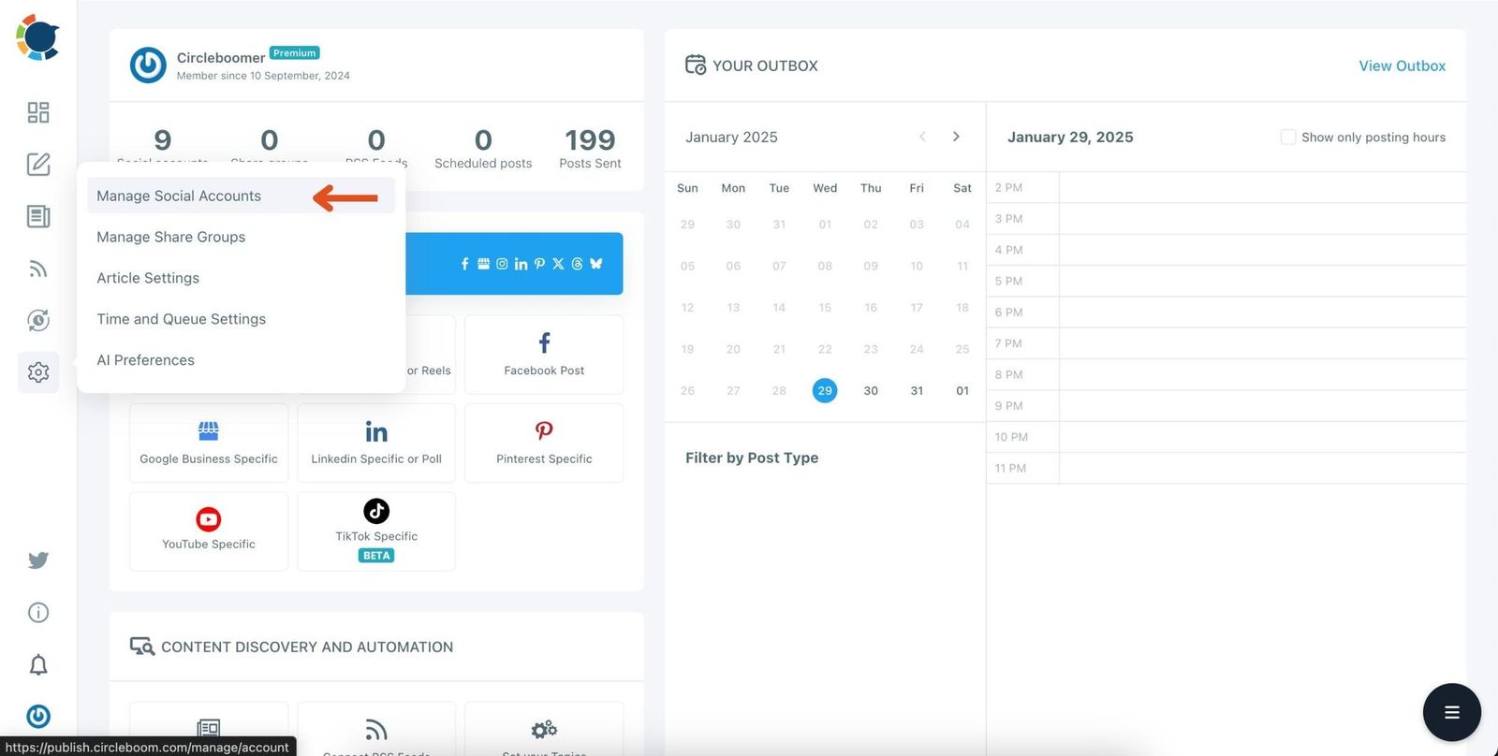
Task: Create a Facebook Post
Action: [544, 355]
